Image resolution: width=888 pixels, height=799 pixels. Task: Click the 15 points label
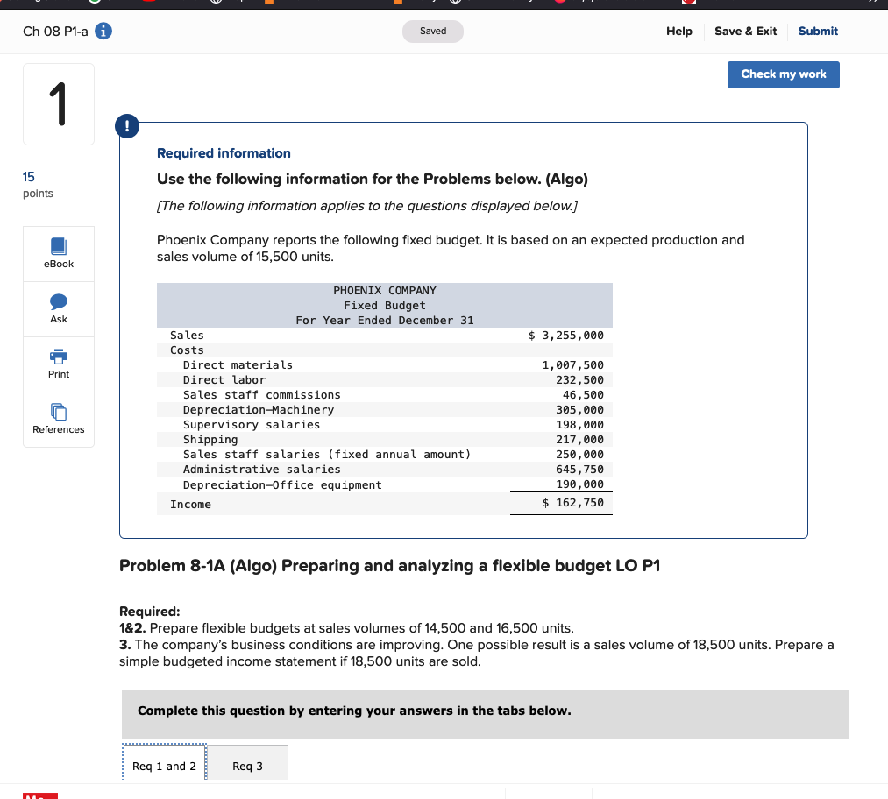pos(38,185)
